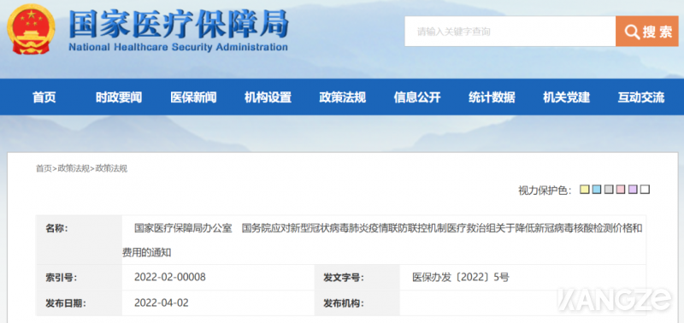The height and width of the screenshot is (323, 684).
Task: Click the 发布日期 label cell
Action: (x=79, y=303)
